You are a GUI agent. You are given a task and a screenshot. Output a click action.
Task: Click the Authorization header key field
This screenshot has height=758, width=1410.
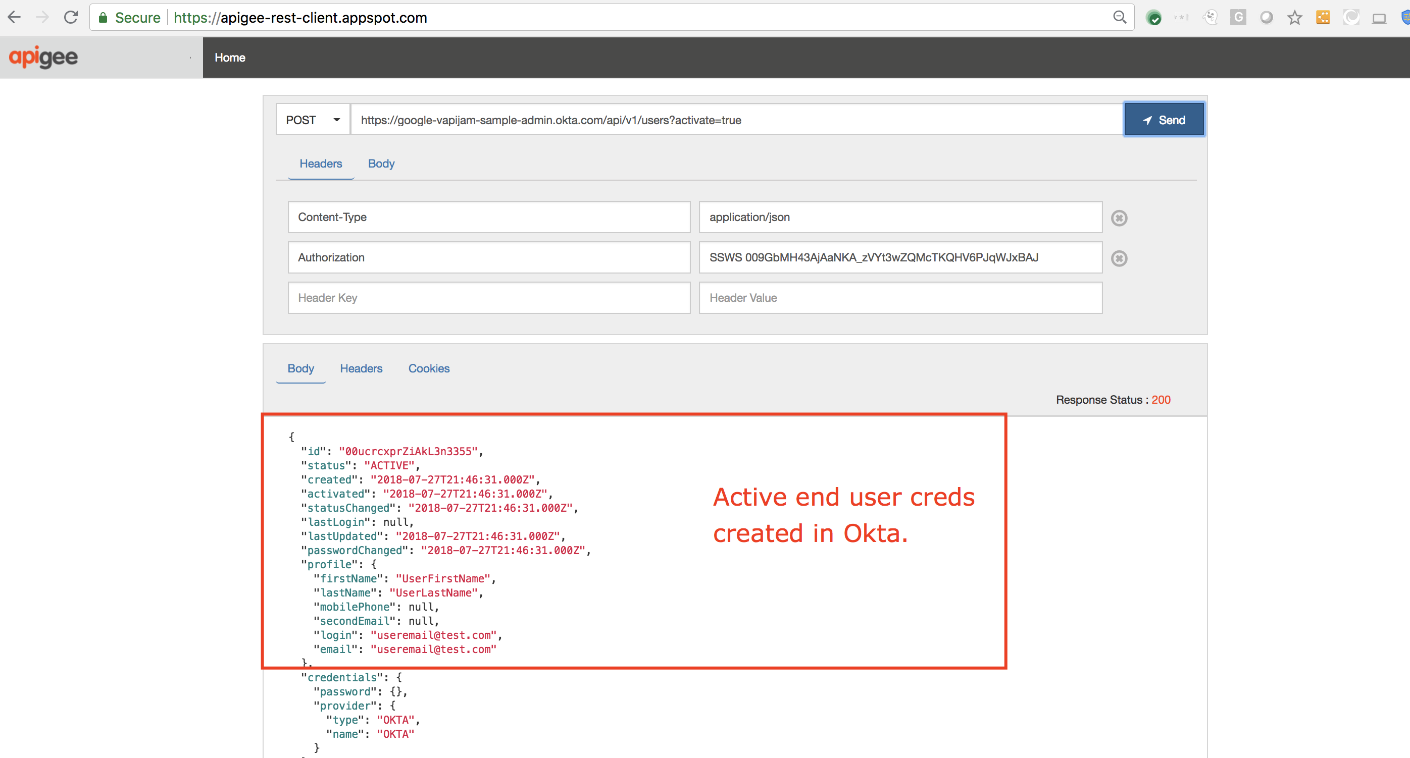coord(489,257)
